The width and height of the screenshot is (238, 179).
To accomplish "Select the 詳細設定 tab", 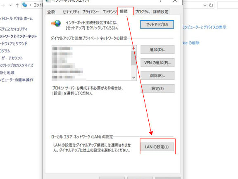I will (160, 12).
